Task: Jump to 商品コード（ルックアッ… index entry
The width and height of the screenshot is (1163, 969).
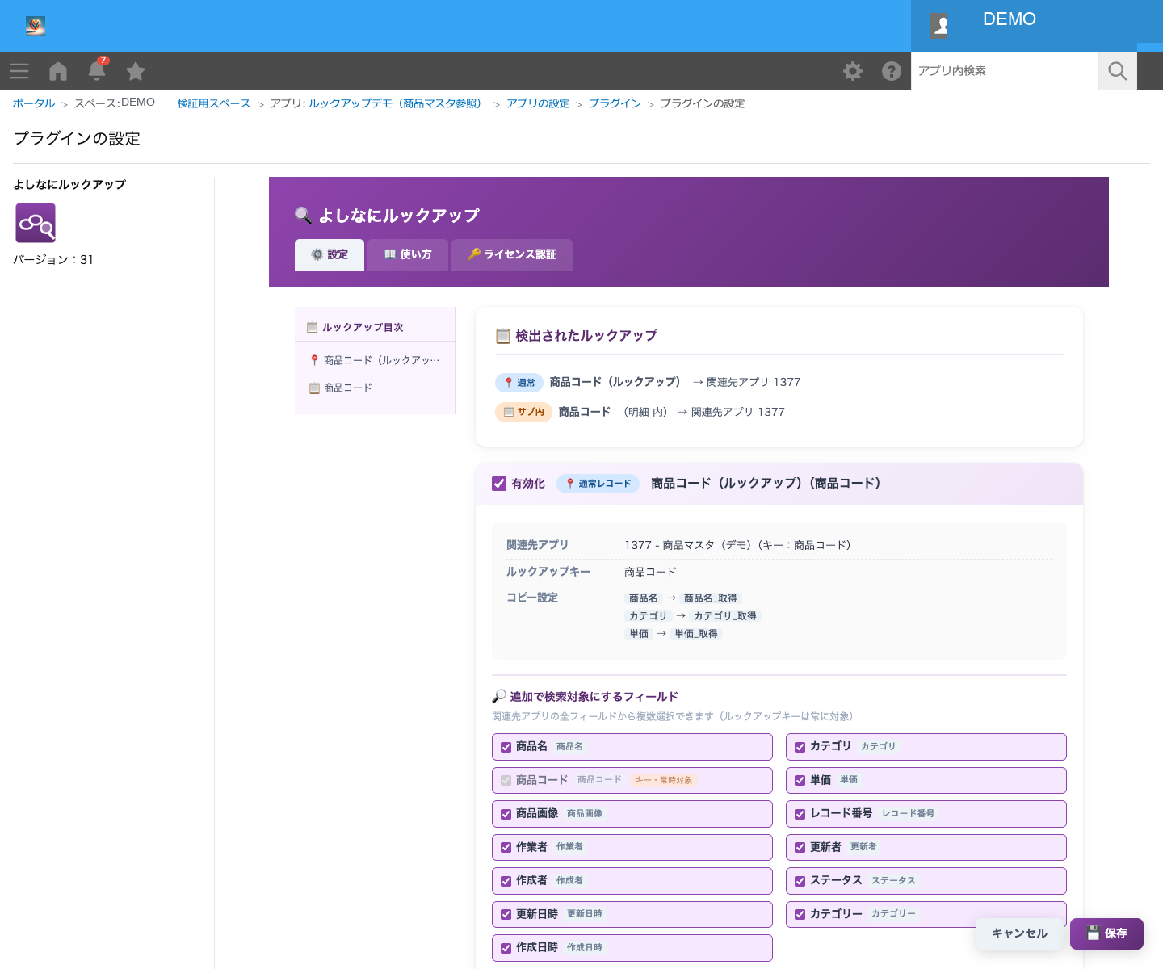Action: [375, 360]
